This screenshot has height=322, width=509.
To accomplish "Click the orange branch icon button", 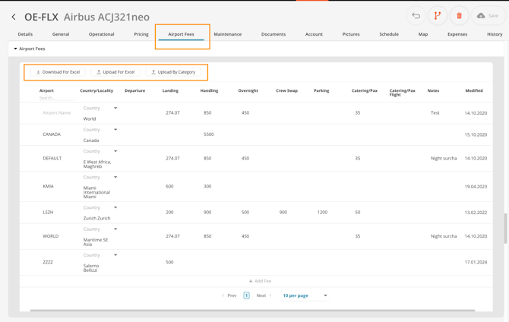I will click(x=438, y=16).
